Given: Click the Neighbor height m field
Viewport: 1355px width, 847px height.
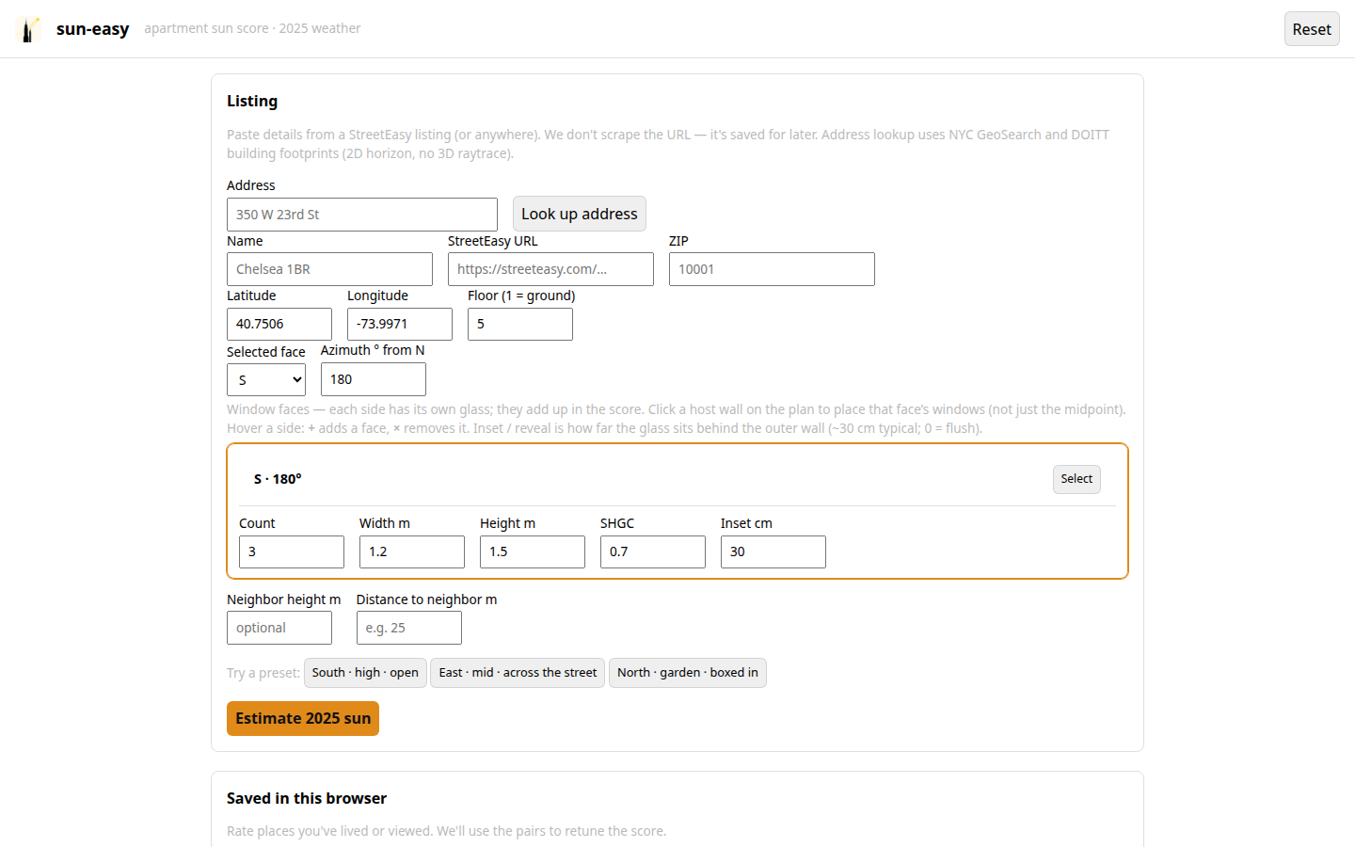Looking at the screenshot, I should click(279, 628).
